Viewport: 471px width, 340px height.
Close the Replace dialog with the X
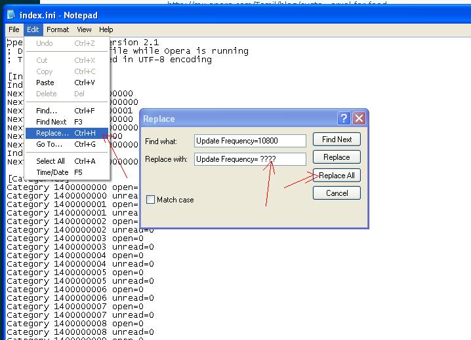(359, 118)
